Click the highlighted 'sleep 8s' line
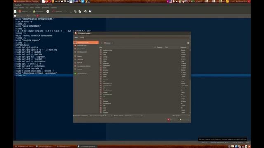 (x=21, y=76)
